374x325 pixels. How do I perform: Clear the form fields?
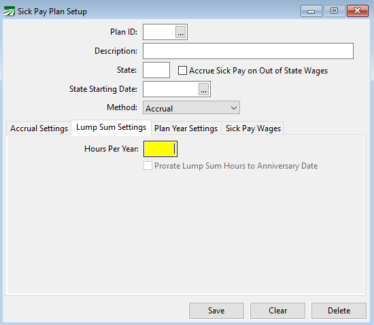(277, 311)
